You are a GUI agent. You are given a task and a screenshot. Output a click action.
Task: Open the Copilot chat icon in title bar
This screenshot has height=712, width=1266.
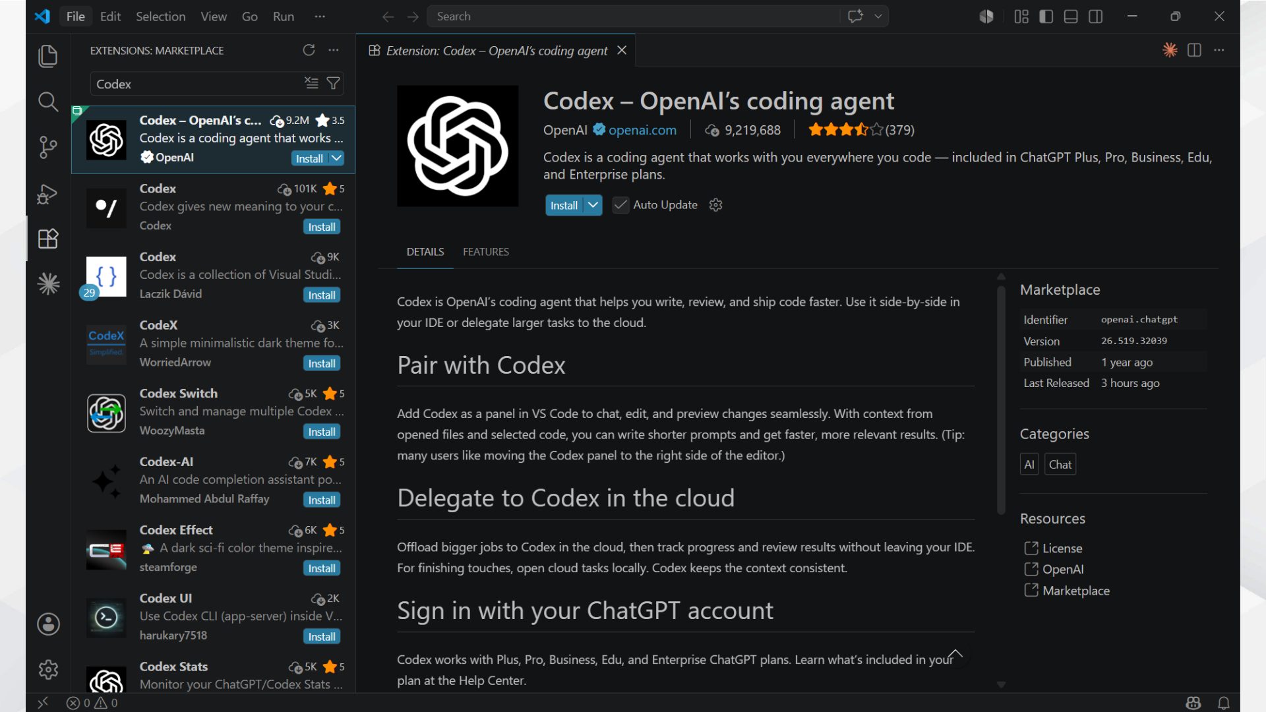click(856, 16)
